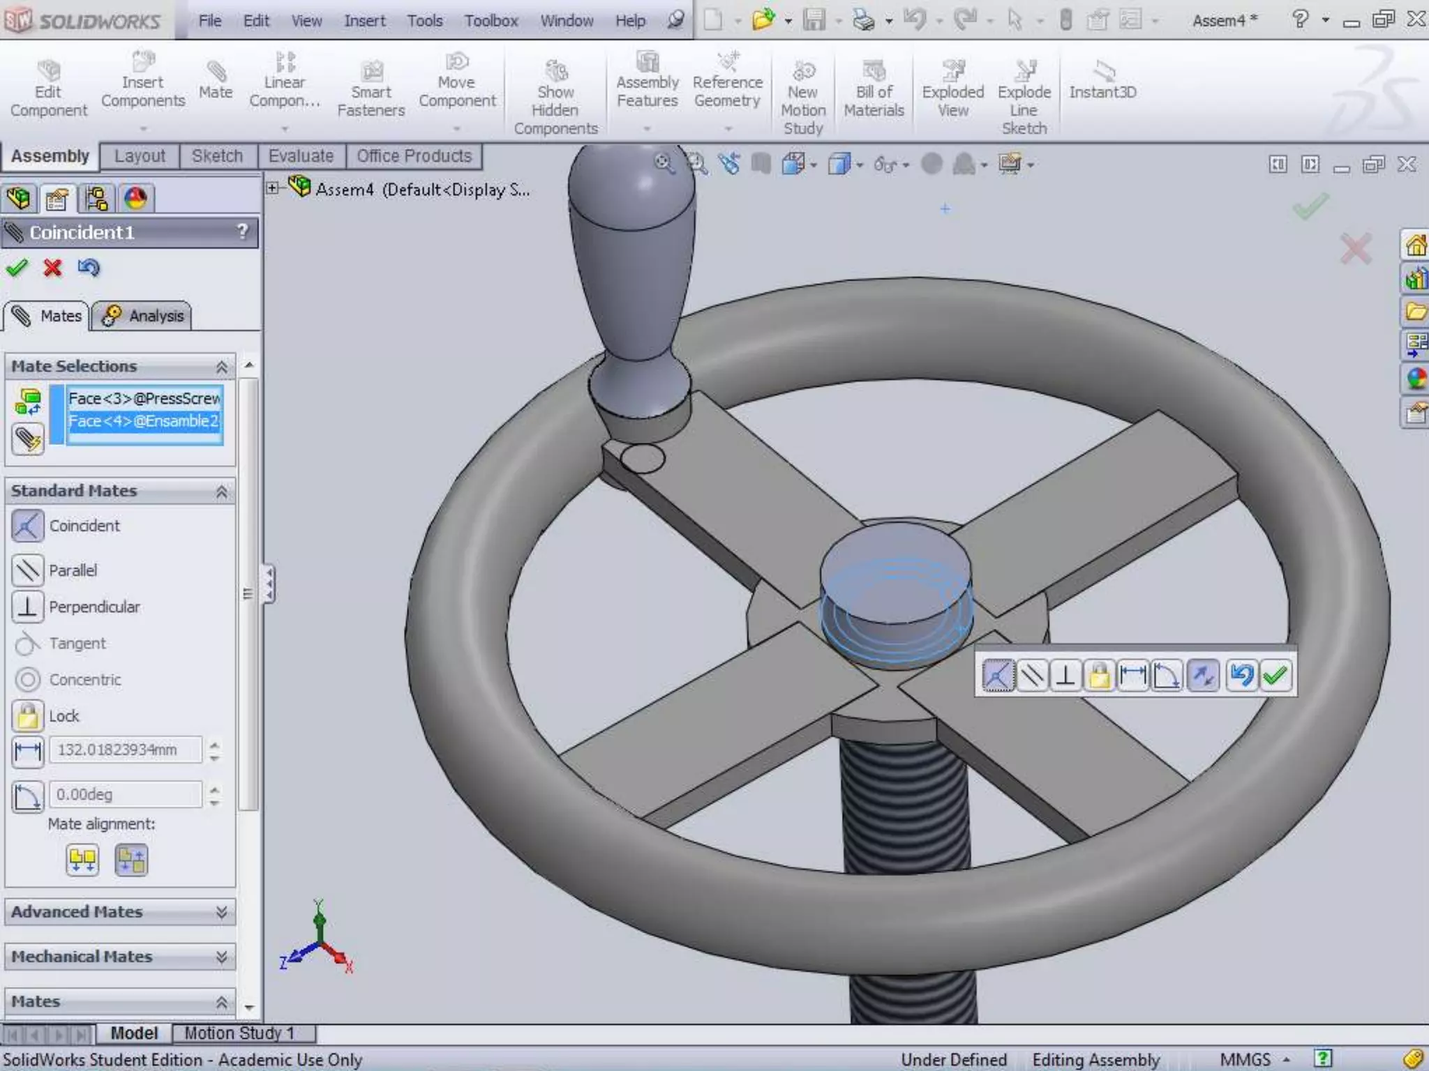The width and height of the screenshot is (1429, 1071).
Task: Toggle the Anti-Aligned mate alignment button
Action: [131, 860]
